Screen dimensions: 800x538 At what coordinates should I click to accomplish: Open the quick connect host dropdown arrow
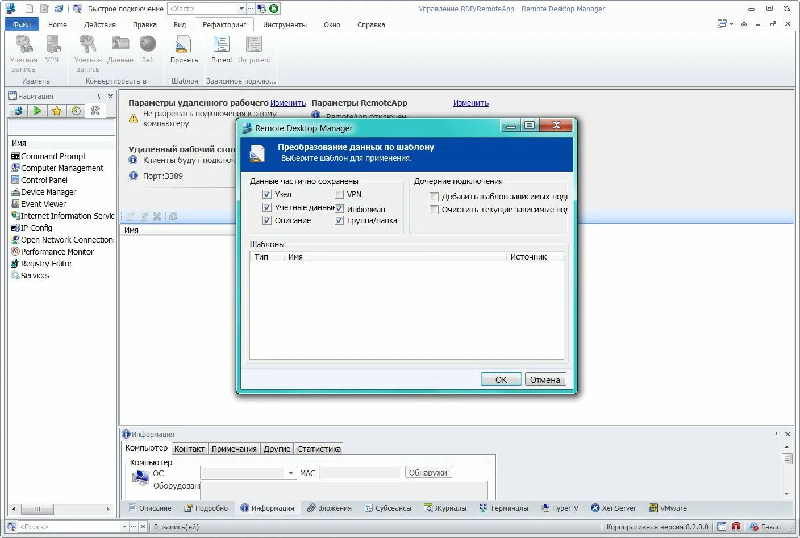pos(241,9)
